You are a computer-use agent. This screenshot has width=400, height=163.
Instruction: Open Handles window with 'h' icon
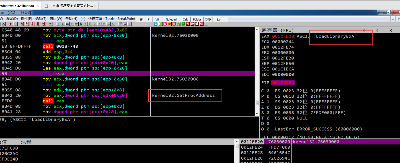tap(81, 24)
